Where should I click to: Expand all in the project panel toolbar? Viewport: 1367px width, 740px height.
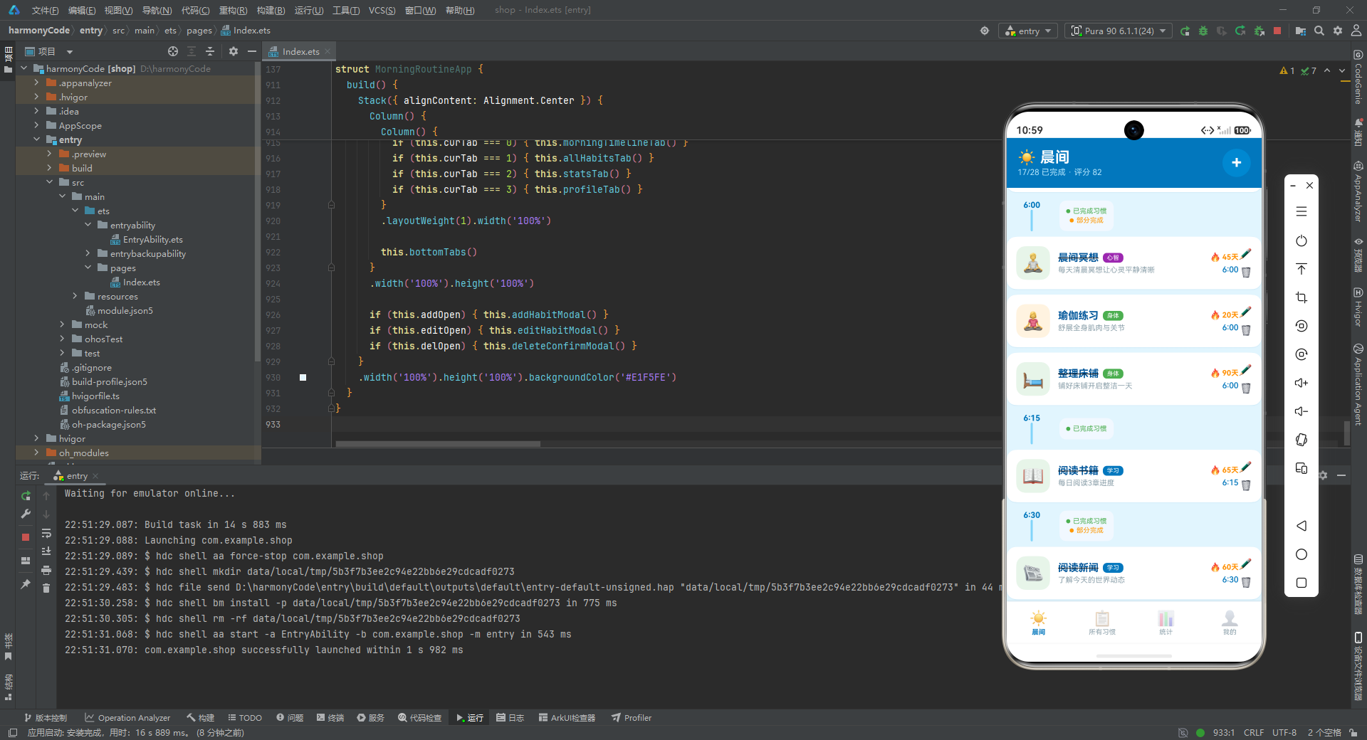click(x=192, y=51)
